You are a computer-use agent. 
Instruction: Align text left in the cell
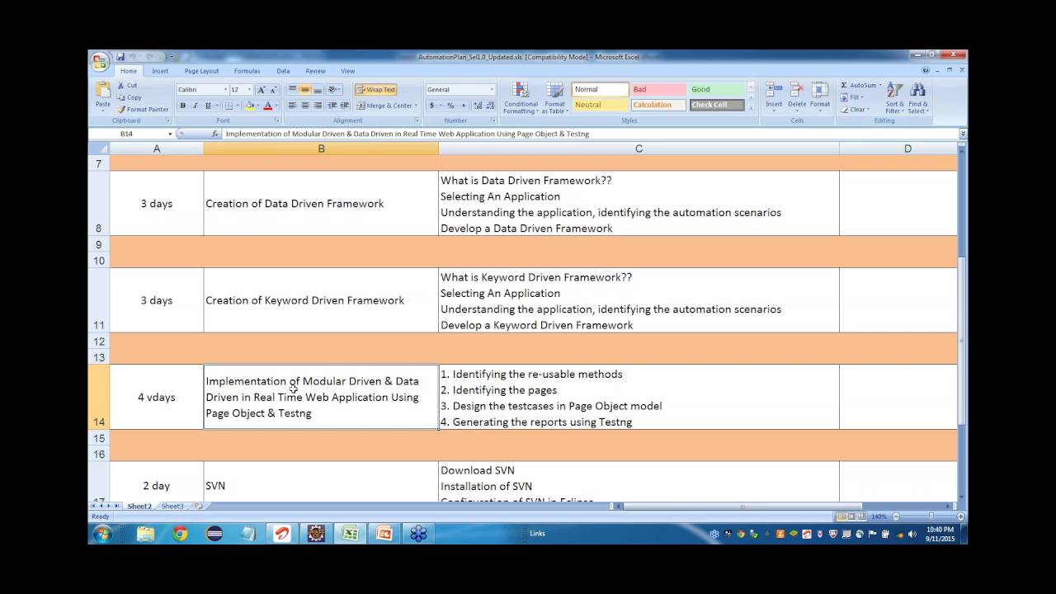pyautogui.click(x=292, y=106)
